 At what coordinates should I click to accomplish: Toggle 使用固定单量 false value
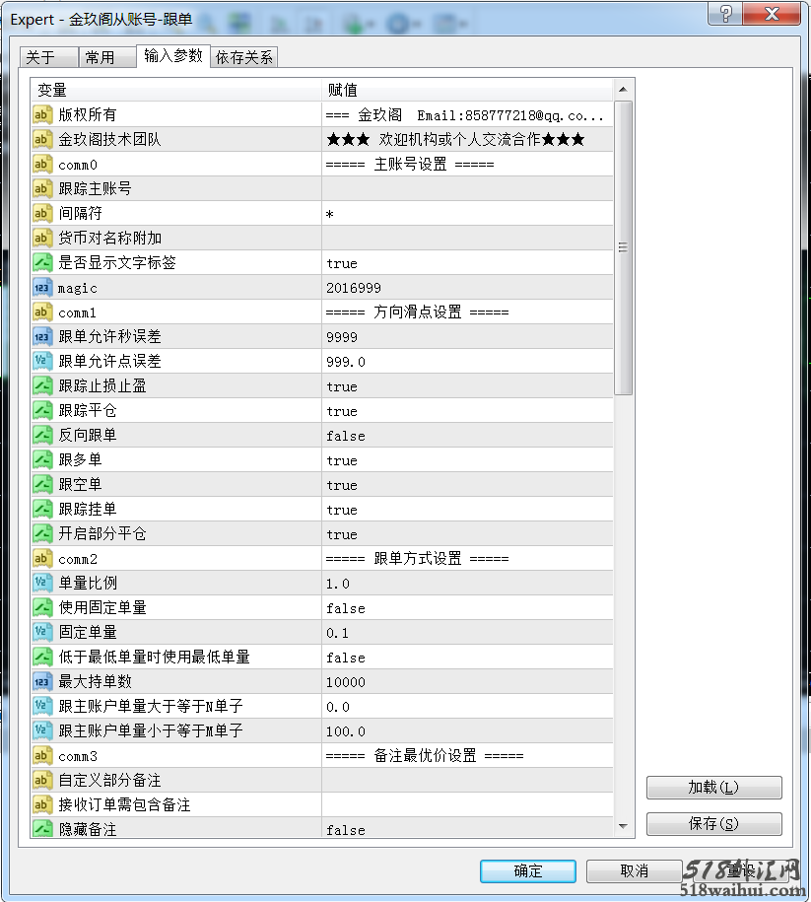[x=467, y=608]
